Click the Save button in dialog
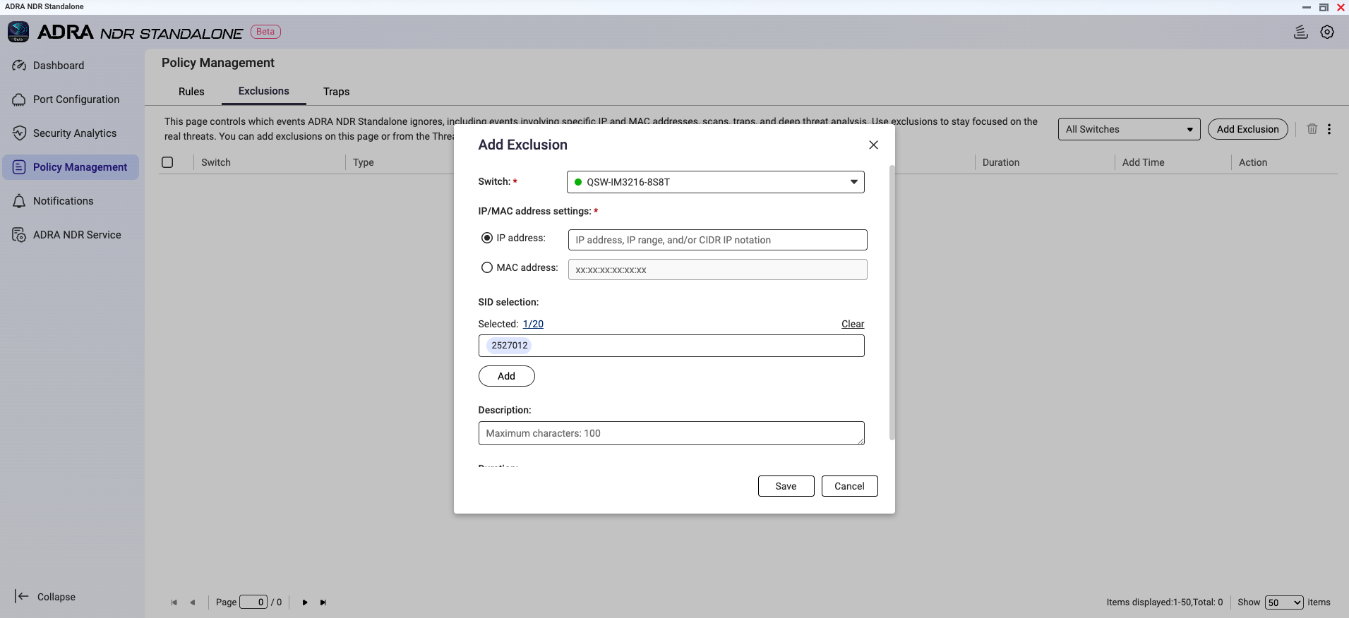1349x618 pixels. [x=786, y=486]
